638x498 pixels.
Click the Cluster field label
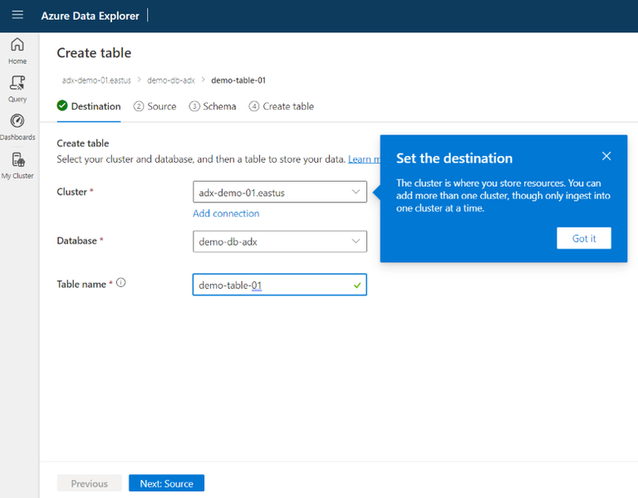coord(72,192)
